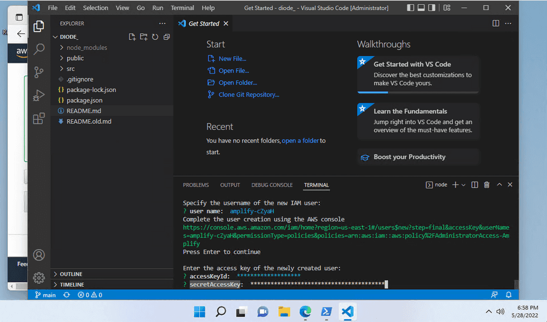The image size is (547, 322).
Task: Split the editor to the right
Action: pyautogui.click(x=496, y=23)
